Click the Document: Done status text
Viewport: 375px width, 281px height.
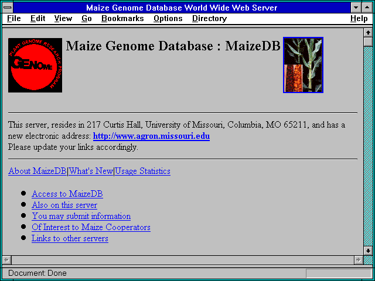[37, 273]
